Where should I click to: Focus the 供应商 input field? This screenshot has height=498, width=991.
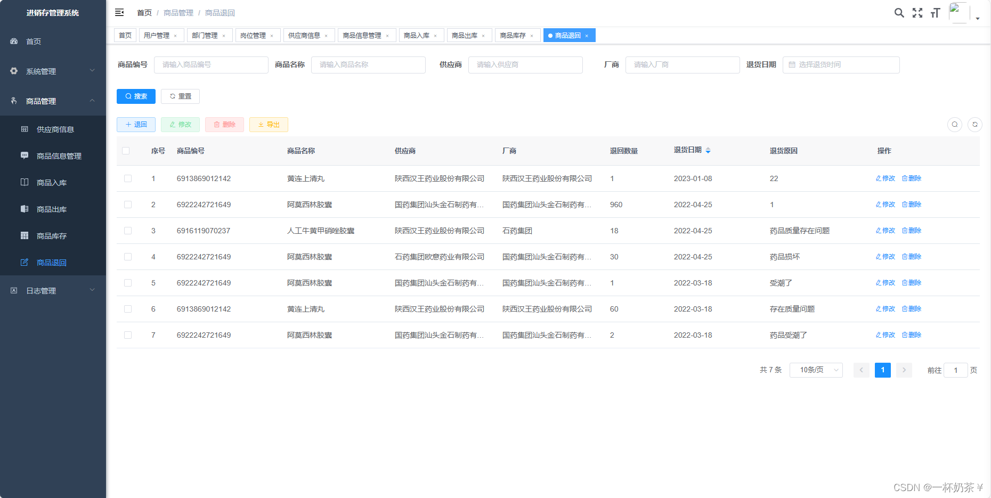tap(525, 65)
